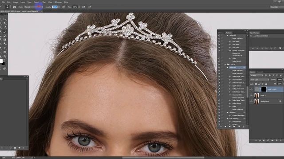
Task: Expand the Use hand step
Action: point(230,47)
